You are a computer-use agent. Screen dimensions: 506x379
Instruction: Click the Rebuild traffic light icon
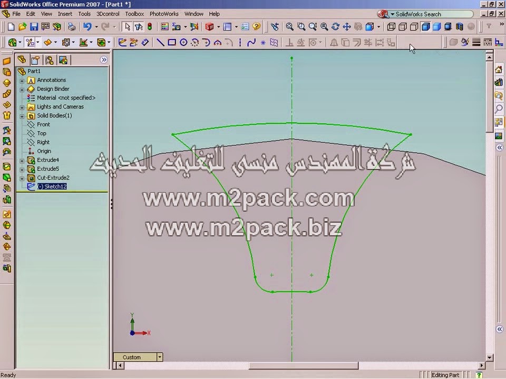[150, 27]
